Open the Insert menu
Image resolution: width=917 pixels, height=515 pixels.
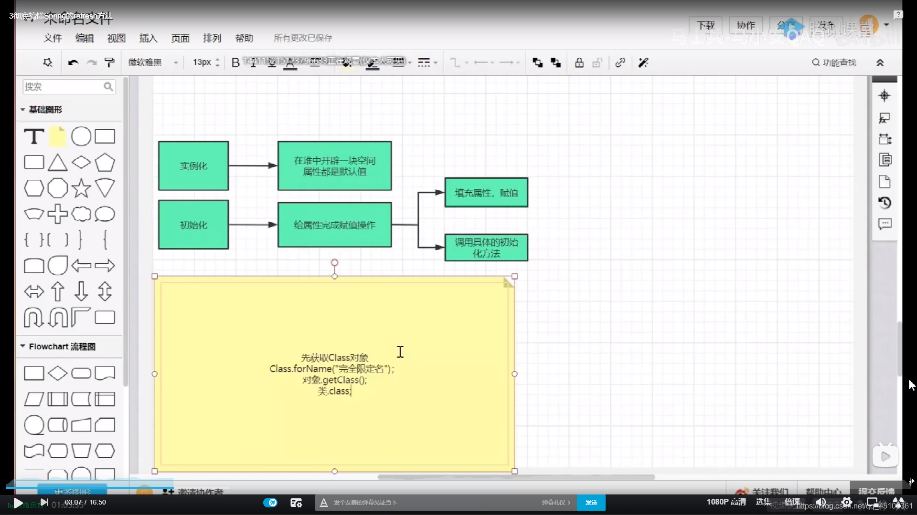[148, 38]
